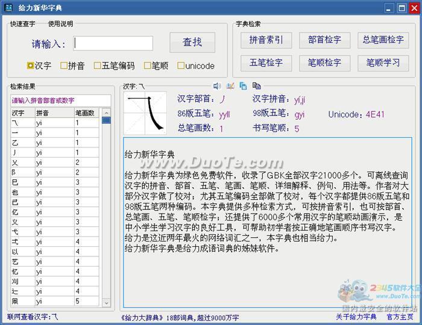This screenshot has width=422, height=325.
Task: Open 关于给力字典 about link
Action: (356, 317)
